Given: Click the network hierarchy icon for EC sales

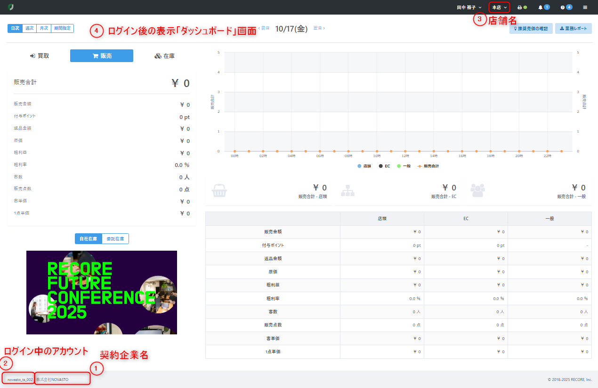Looking at the screenshot, I should coord(347,190).
